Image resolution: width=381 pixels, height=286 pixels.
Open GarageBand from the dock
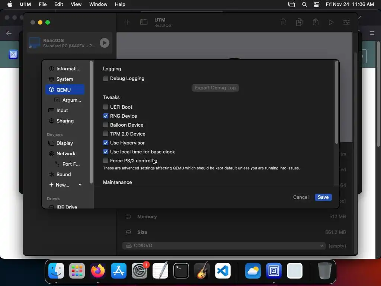(202, 271)
